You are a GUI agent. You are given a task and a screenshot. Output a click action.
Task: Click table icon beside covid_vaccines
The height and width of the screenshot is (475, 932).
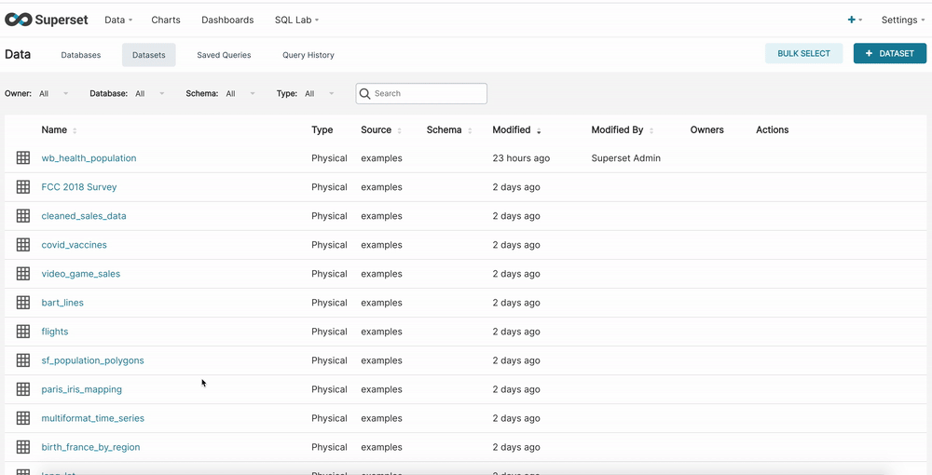(22, 245)
